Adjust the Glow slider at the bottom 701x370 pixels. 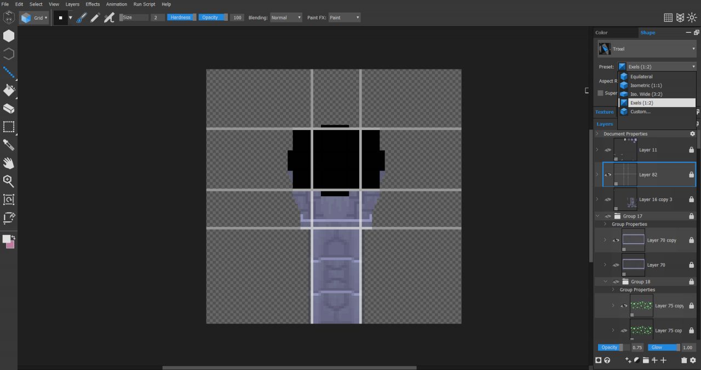(x=663, y=347)
